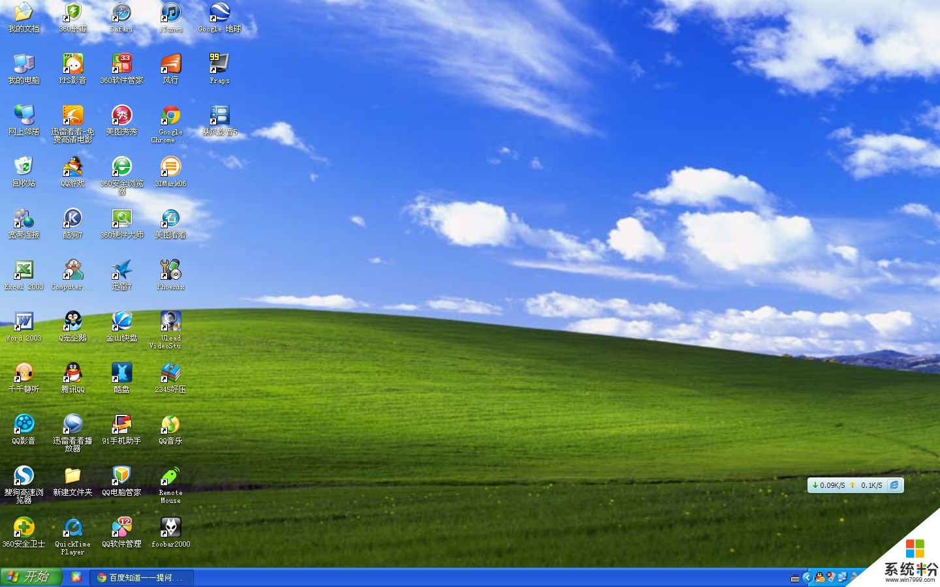Open the QuickTime Player shortcut
Viewport: 940px width, 587px height.
tap(72, 528)
